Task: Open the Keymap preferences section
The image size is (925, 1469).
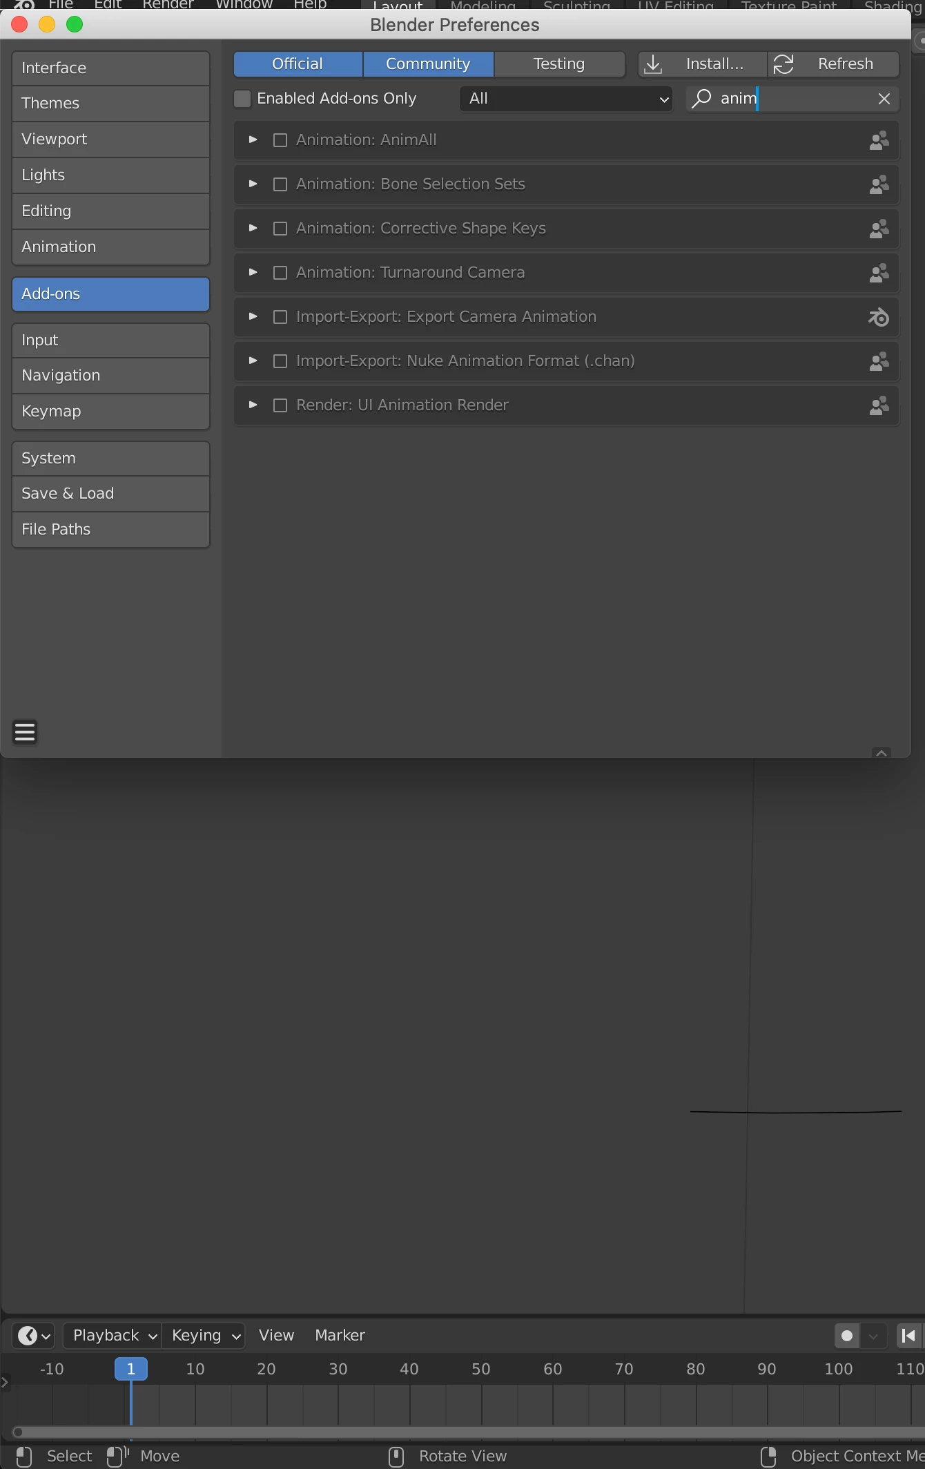Action: pyautogui.click(x=110, y=412)
